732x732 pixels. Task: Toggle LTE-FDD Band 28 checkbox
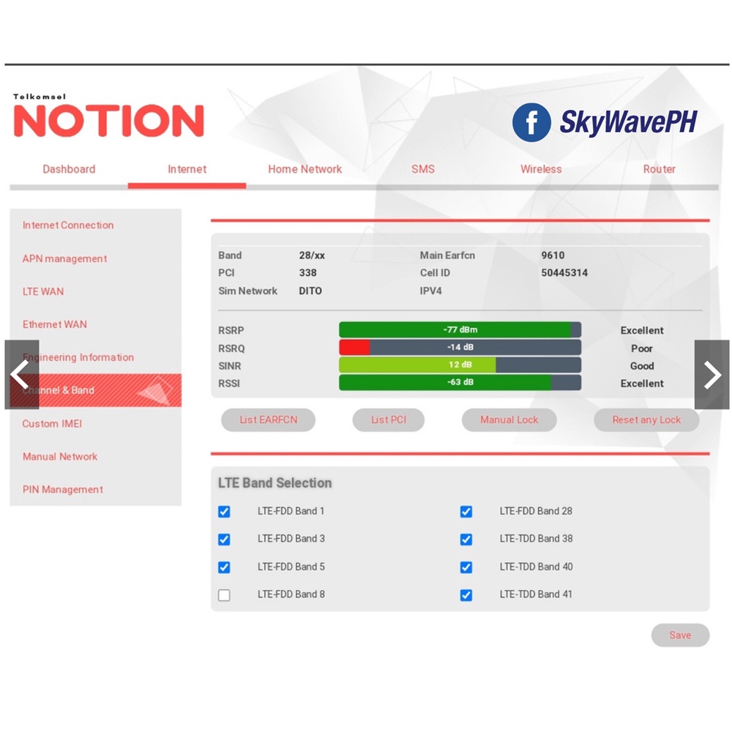[466, 512]
